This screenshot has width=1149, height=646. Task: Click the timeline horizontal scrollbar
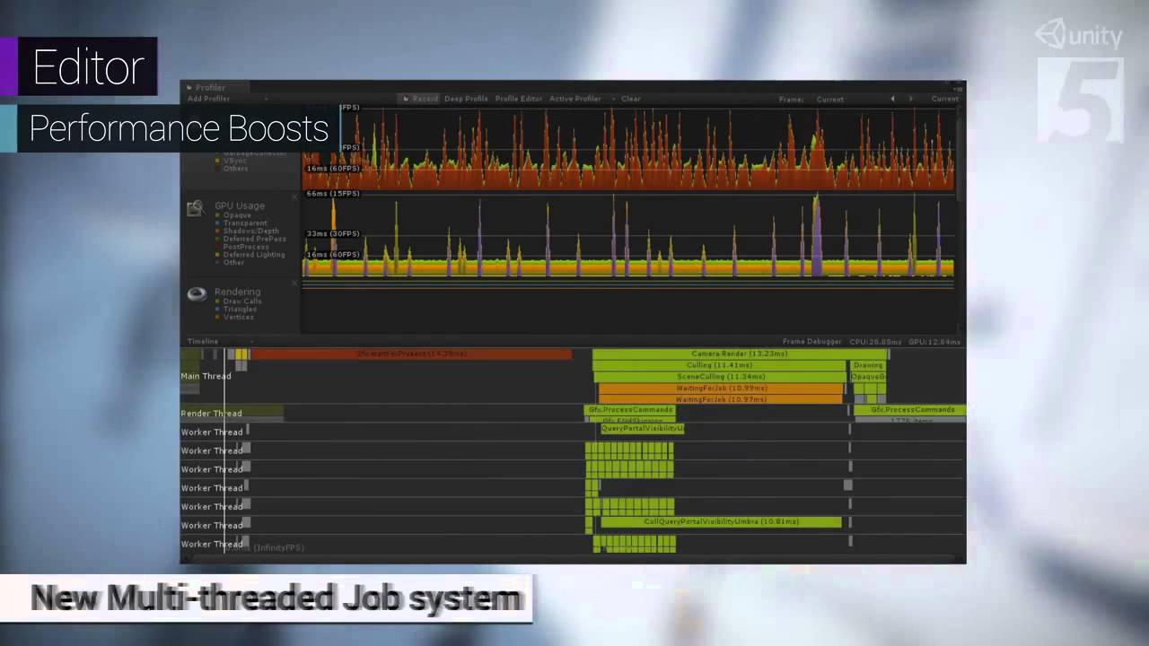click(x=574, y=558)
